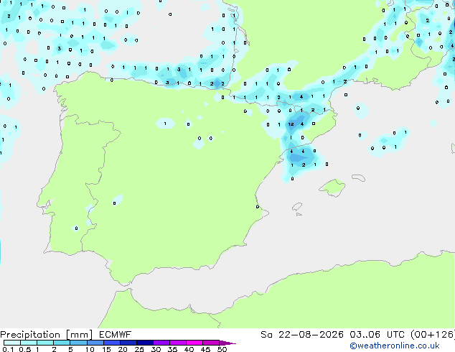The width and height of the screenshot is (455, 352).
Task: Click the legend label '50'
Action: 222,349
